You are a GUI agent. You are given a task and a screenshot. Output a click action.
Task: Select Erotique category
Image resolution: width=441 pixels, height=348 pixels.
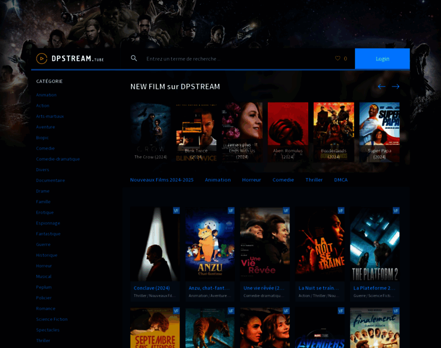[45, 212]
